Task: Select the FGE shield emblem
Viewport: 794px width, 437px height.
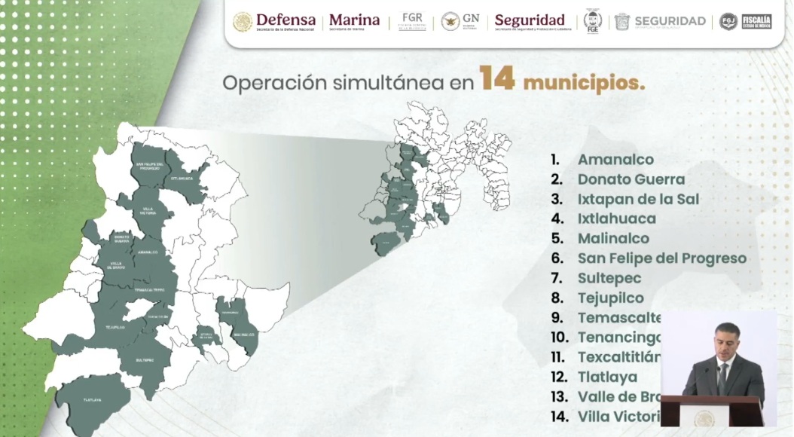Action: [593, 21]
